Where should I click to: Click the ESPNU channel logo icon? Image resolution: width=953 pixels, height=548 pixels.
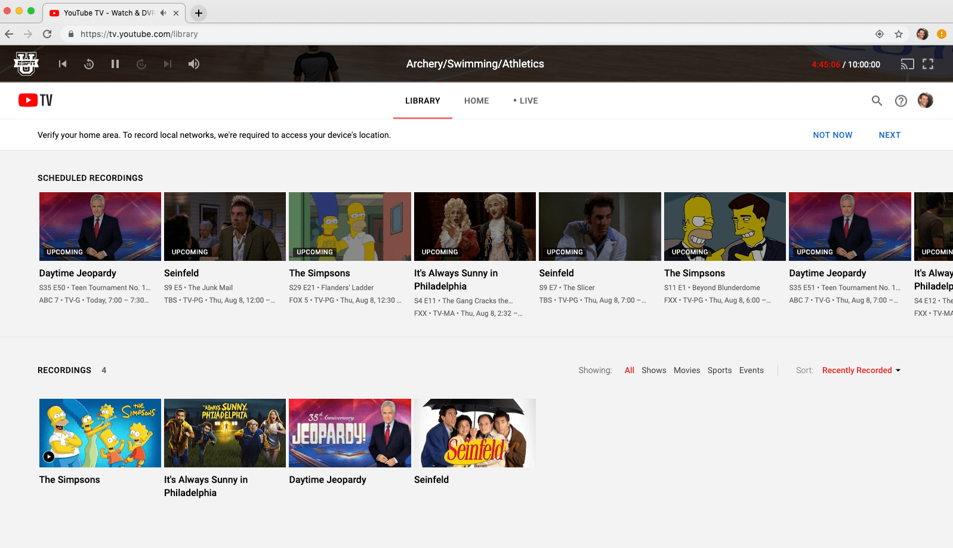pyautogui.click(x=26, y=64)
